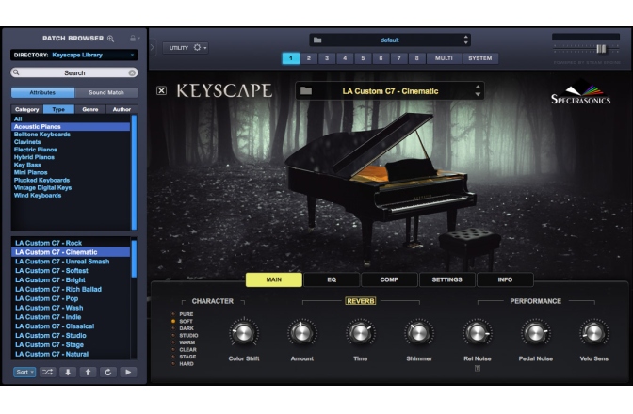Step to previous patch with up arrow

tap(88, 372)
